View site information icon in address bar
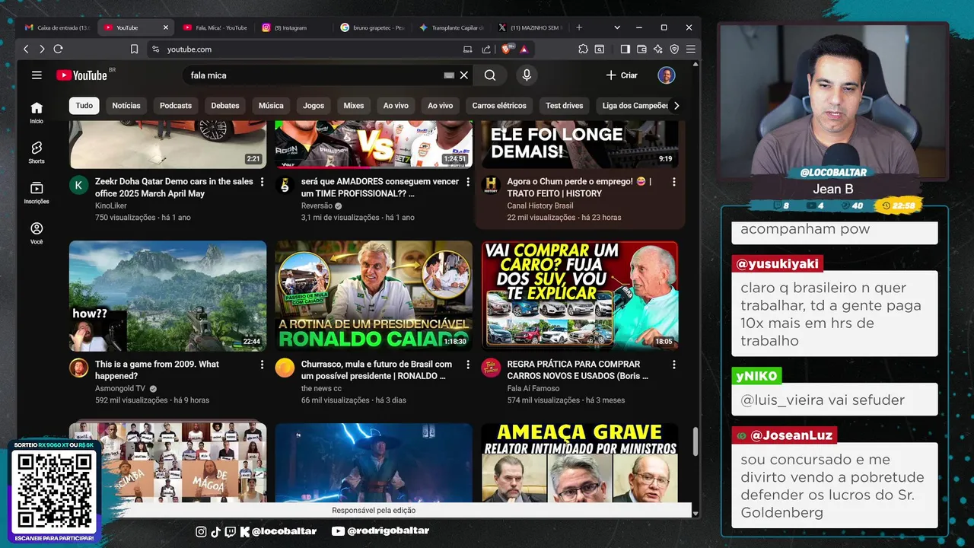 (156, 49)
